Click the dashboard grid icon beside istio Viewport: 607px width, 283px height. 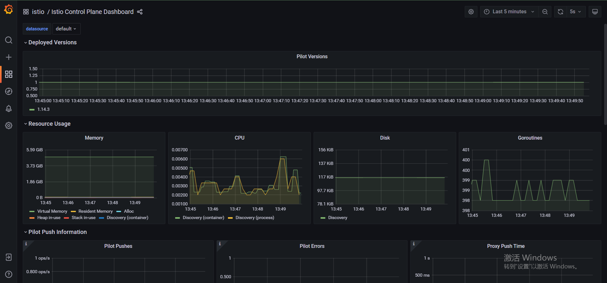(26, 12)
